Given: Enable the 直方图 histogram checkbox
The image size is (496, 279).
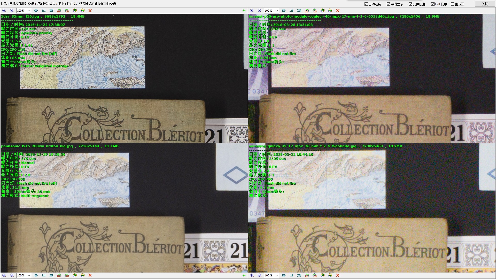Looking at the screenshot, I should click(x=453, y=4).
